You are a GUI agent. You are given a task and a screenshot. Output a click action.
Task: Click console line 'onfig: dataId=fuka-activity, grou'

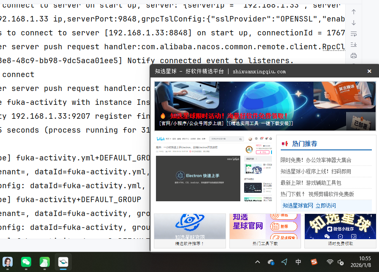click(75, 227)
